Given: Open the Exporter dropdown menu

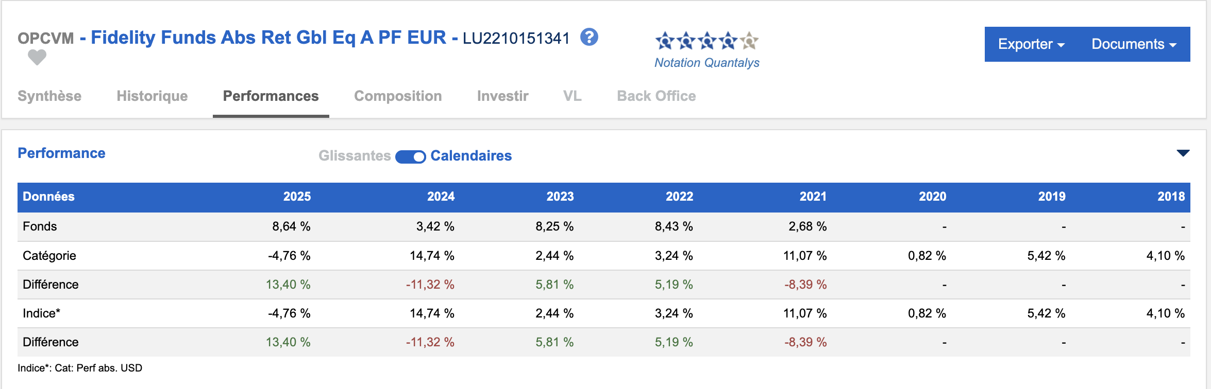Looking at the screenshot, I should [x=1031, y=44].
